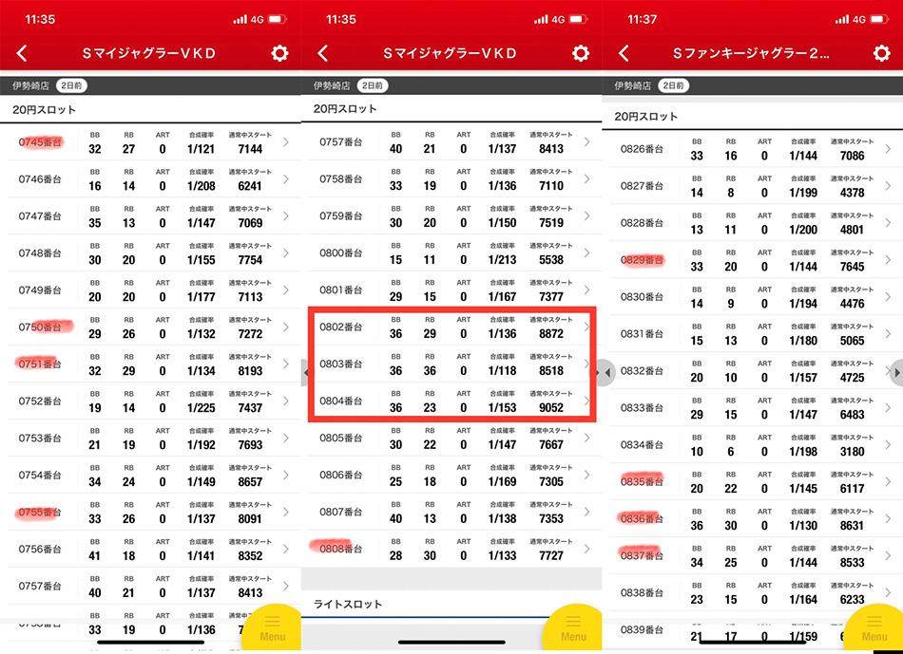Tap back arrow in left Sマイジャグラー screen
Image resolution: width=903 pixels, height=654 pixels.
tap(22, 53)
